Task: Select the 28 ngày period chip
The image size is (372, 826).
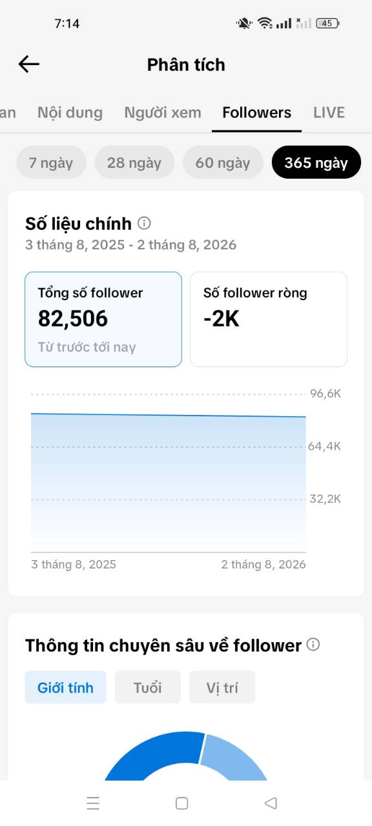Action: coord(134,163)
